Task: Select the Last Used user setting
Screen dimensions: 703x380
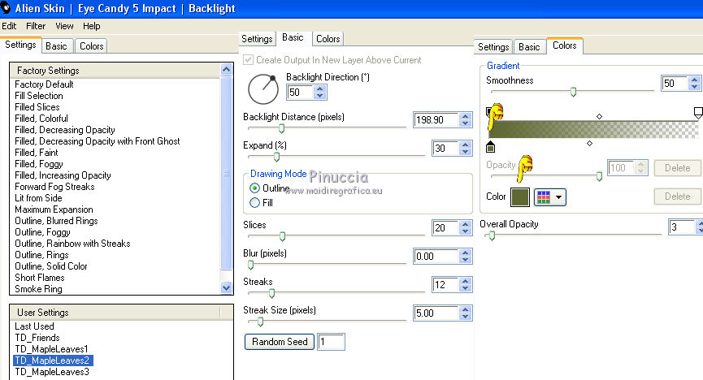Action: (34, 326)
